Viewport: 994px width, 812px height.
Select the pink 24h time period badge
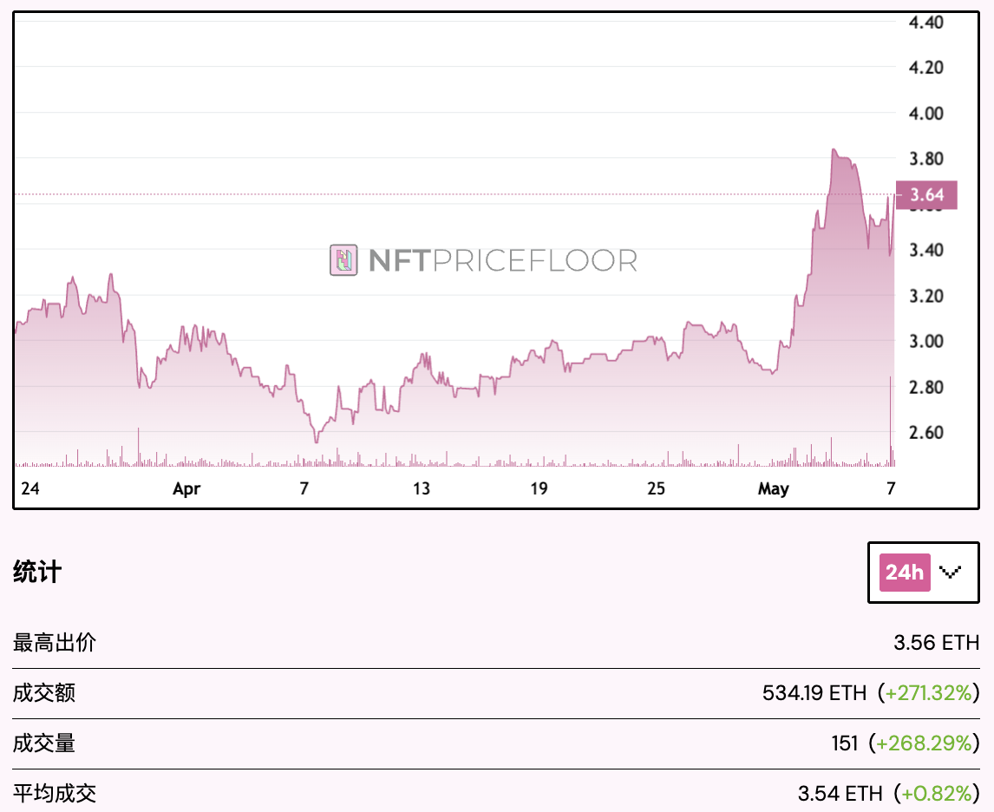pos(905,573)
